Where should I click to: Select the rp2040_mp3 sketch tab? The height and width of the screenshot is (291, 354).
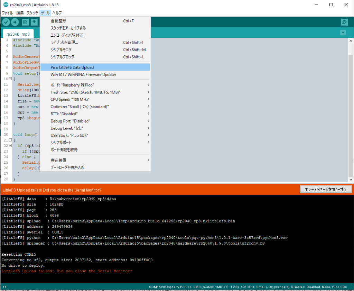pos(18,34)
